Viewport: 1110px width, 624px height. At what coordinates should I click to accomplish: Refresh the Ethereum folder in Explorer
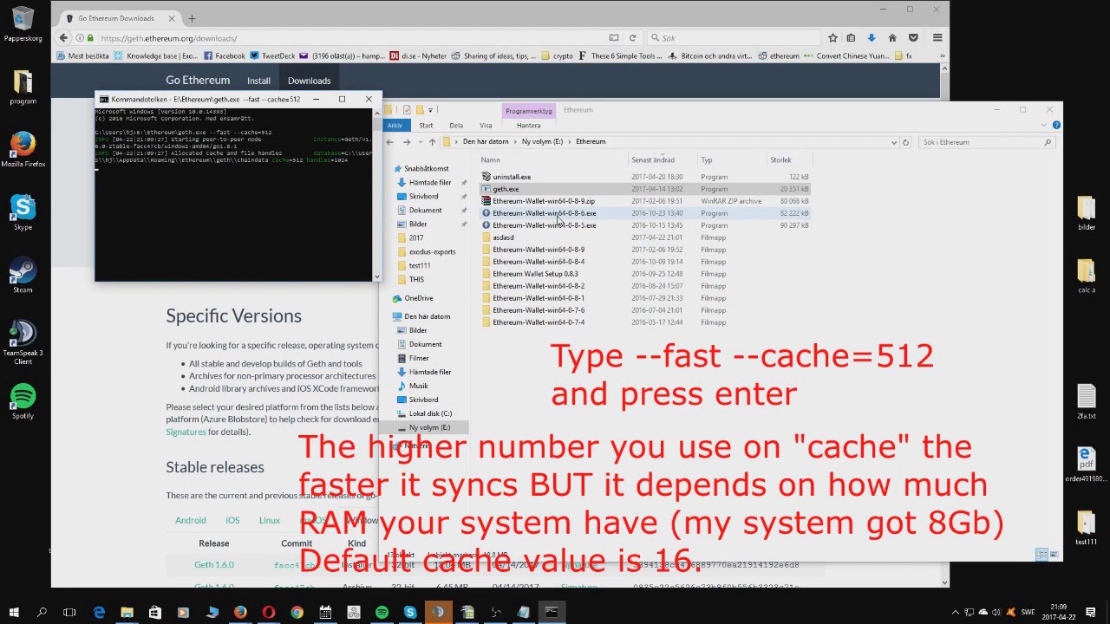905,142
